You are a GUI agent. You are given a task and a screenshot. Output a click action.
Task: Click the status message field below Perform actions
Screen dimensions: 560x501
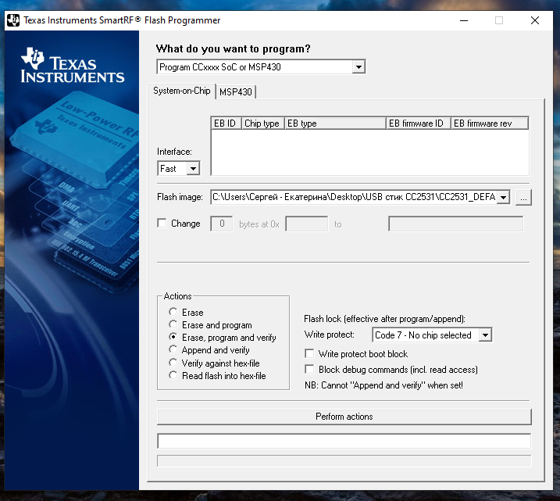coord(344,441)
